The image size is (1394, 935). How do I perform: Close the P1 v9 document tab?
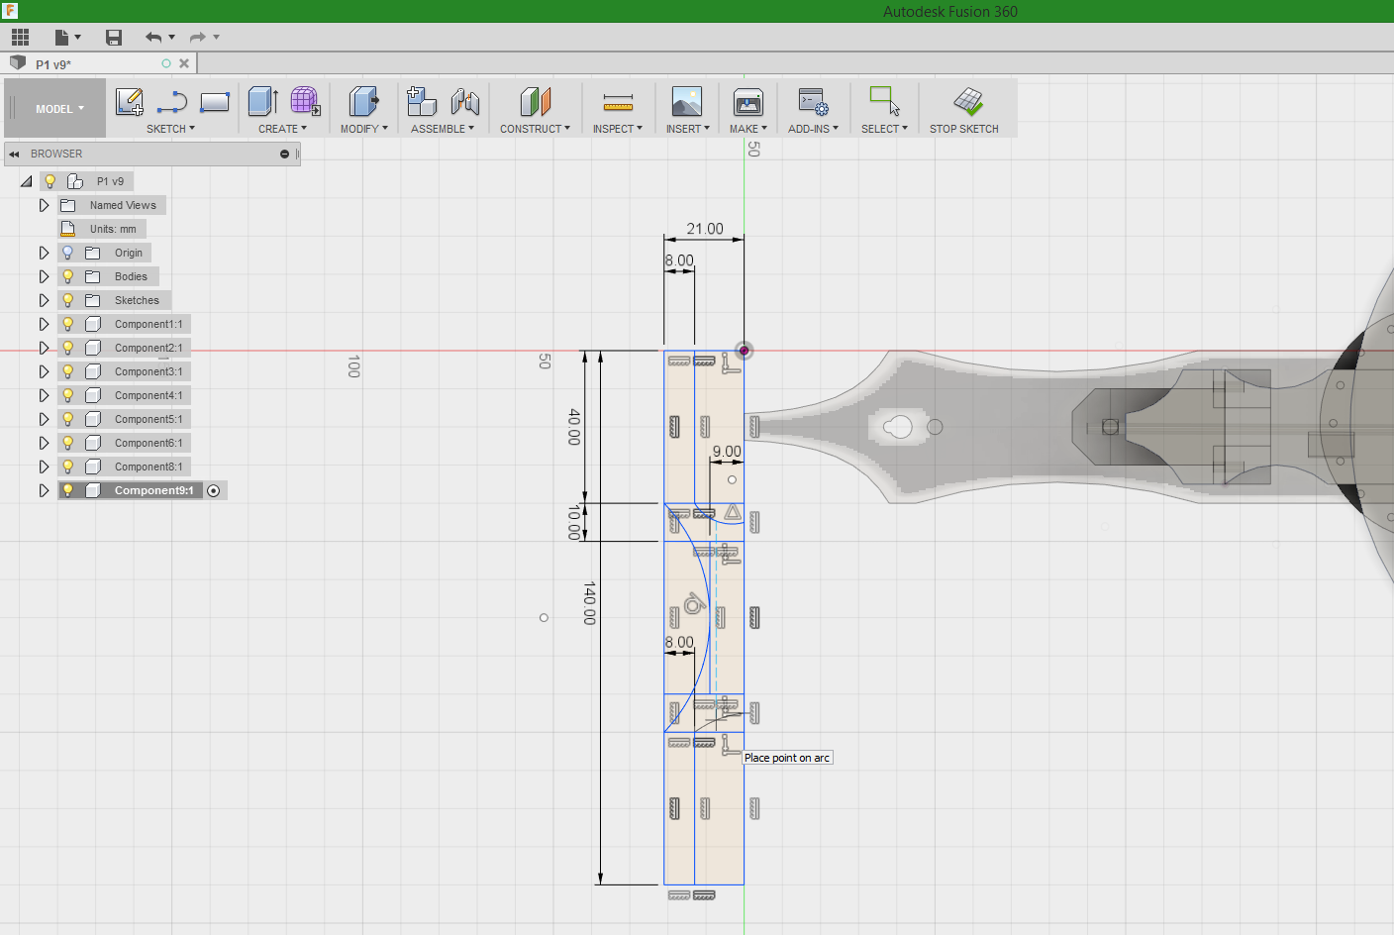coord(184,63)
